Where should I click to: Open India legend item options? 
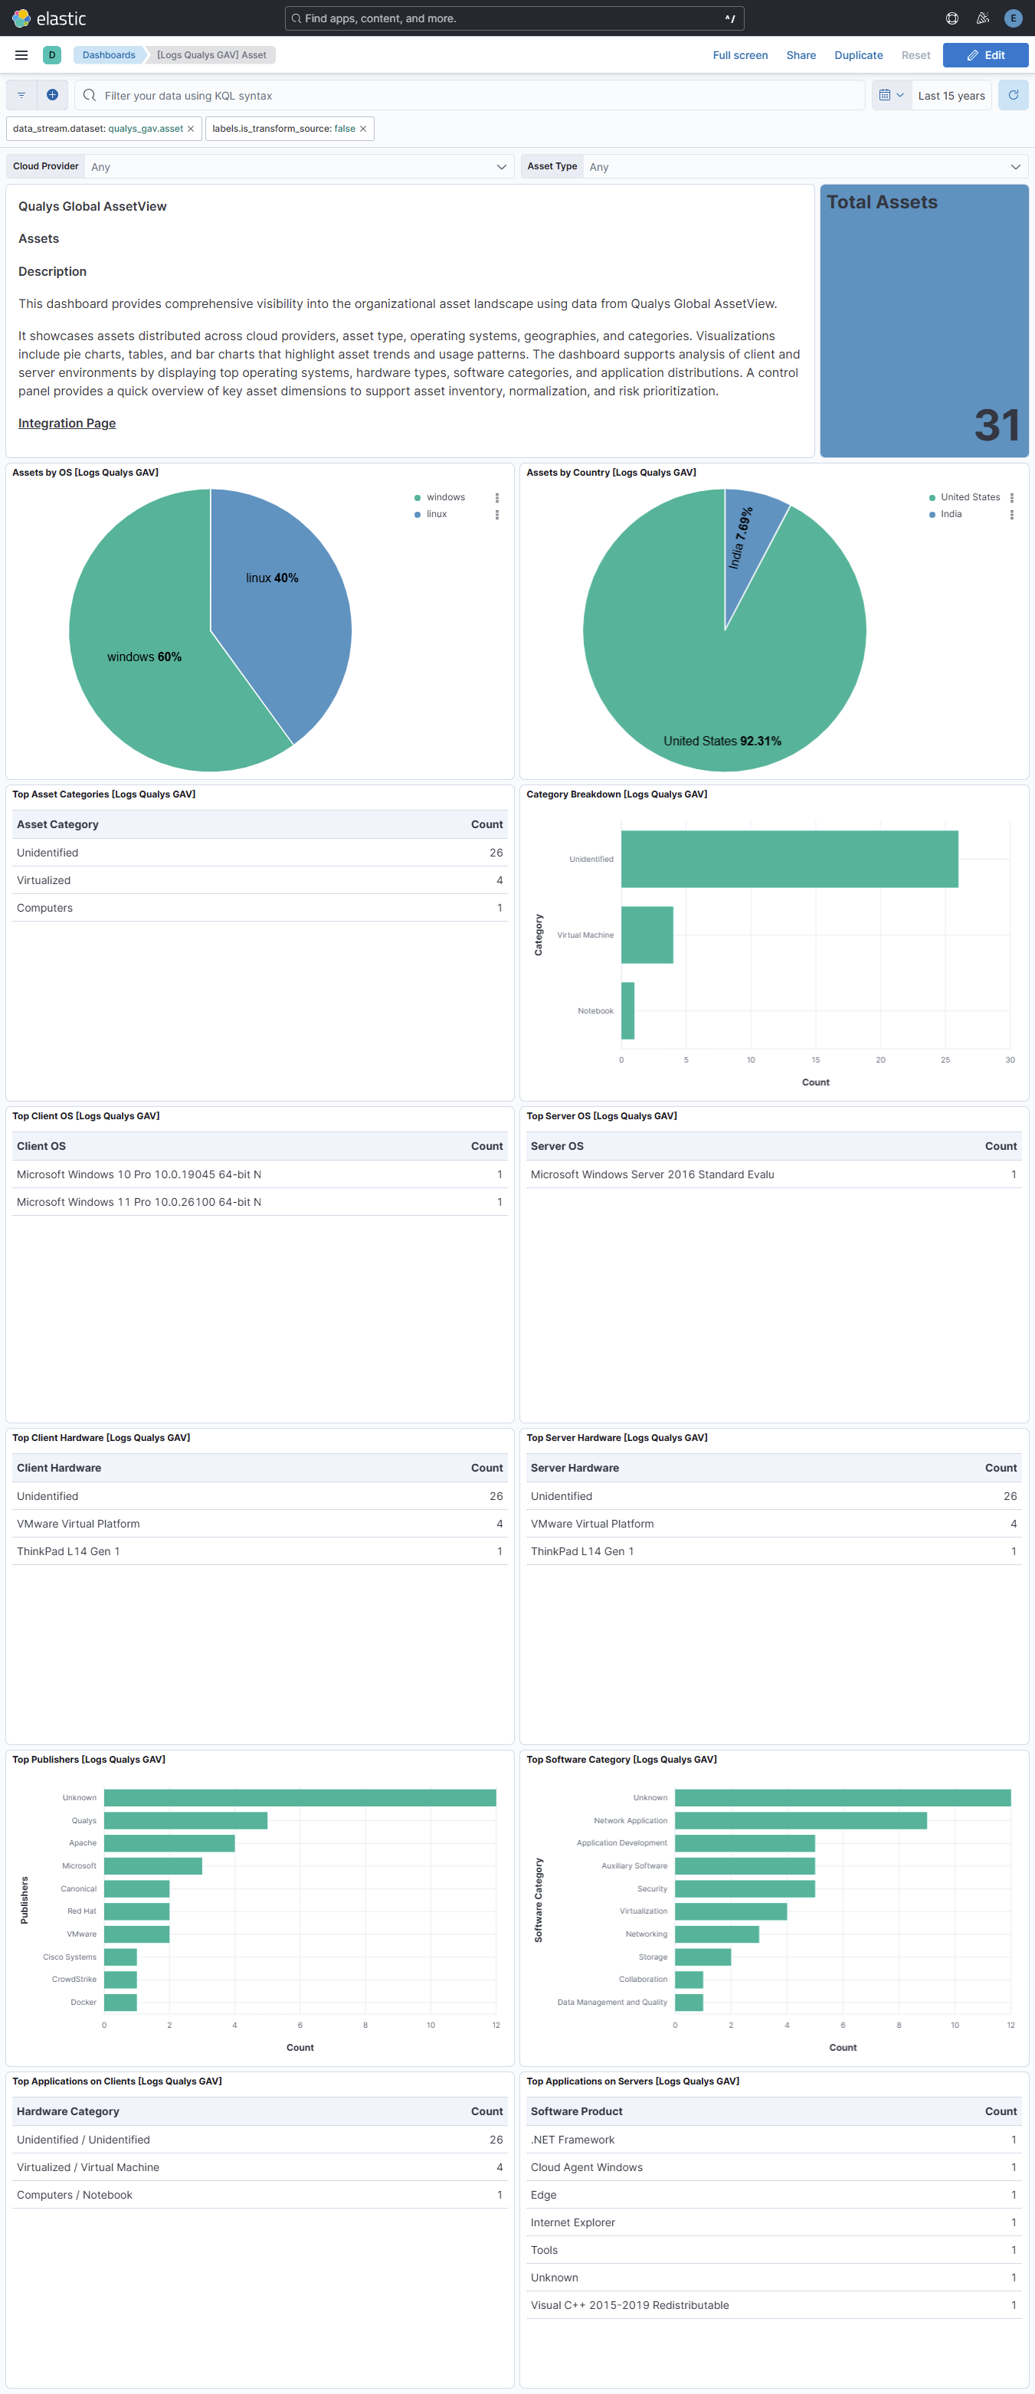1012,515
